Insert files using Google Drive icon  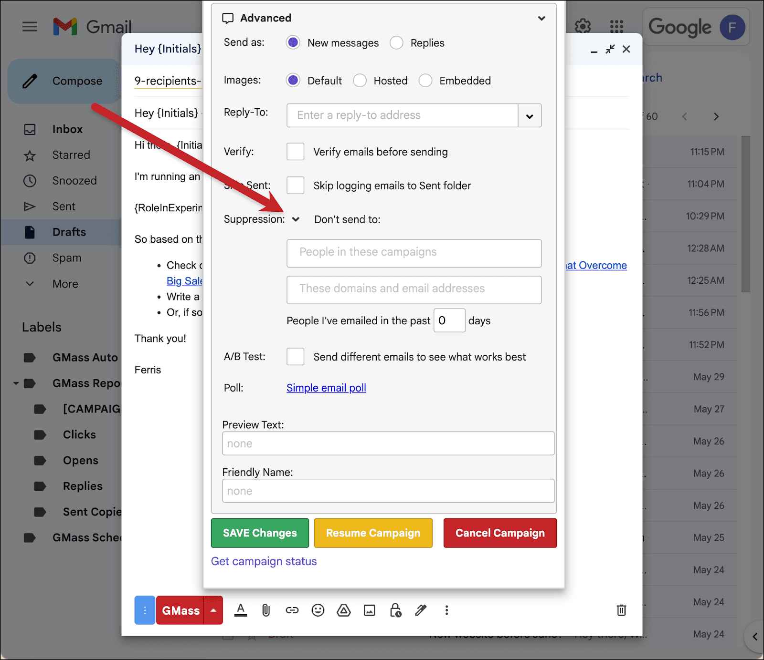344,610
